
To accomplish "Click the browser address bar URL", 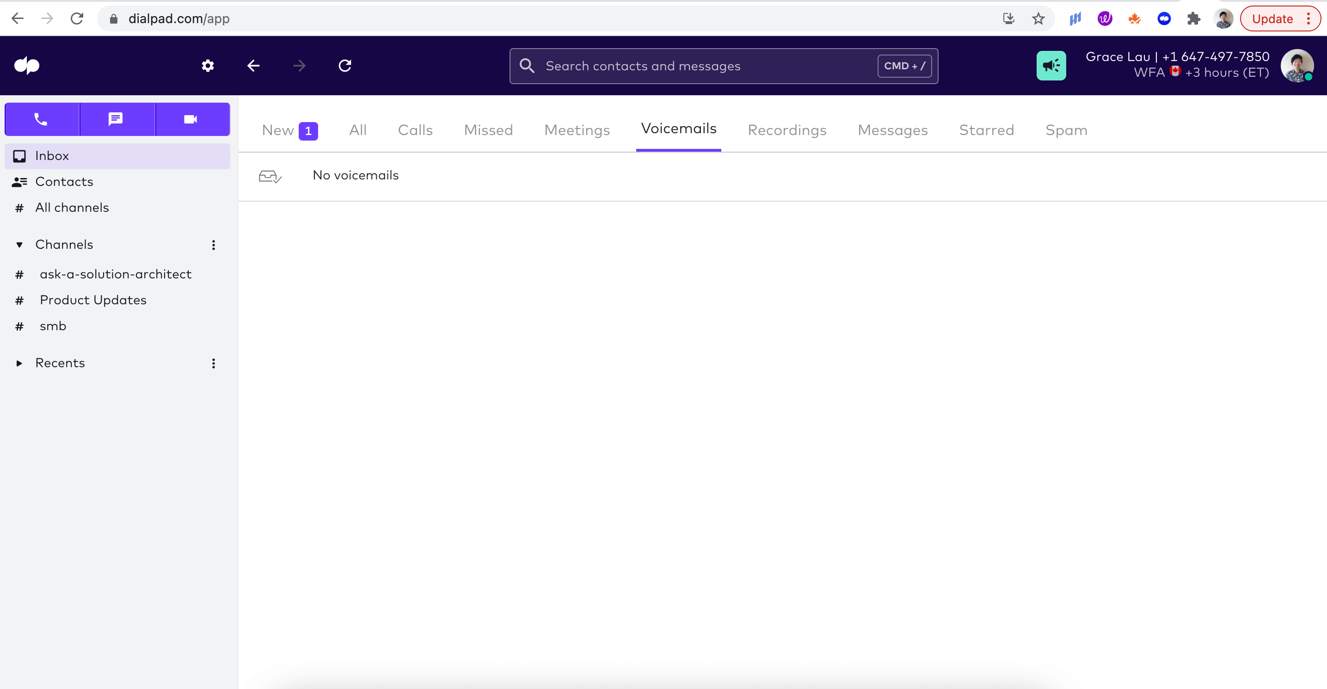I will (179, 18).
